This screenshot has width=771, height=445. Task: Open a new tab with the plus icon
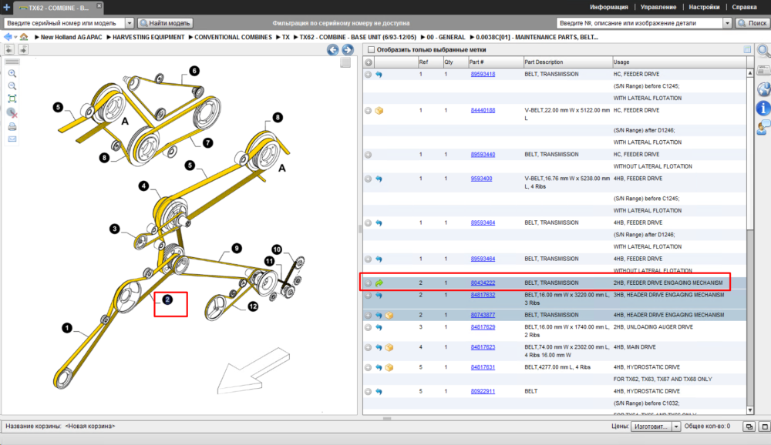(6, 8)
